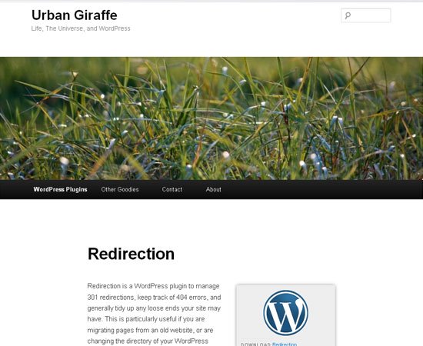Click the DOWNLOAD label in the gray box
This screenshot has width=423, height=346.
click(256, 344)
